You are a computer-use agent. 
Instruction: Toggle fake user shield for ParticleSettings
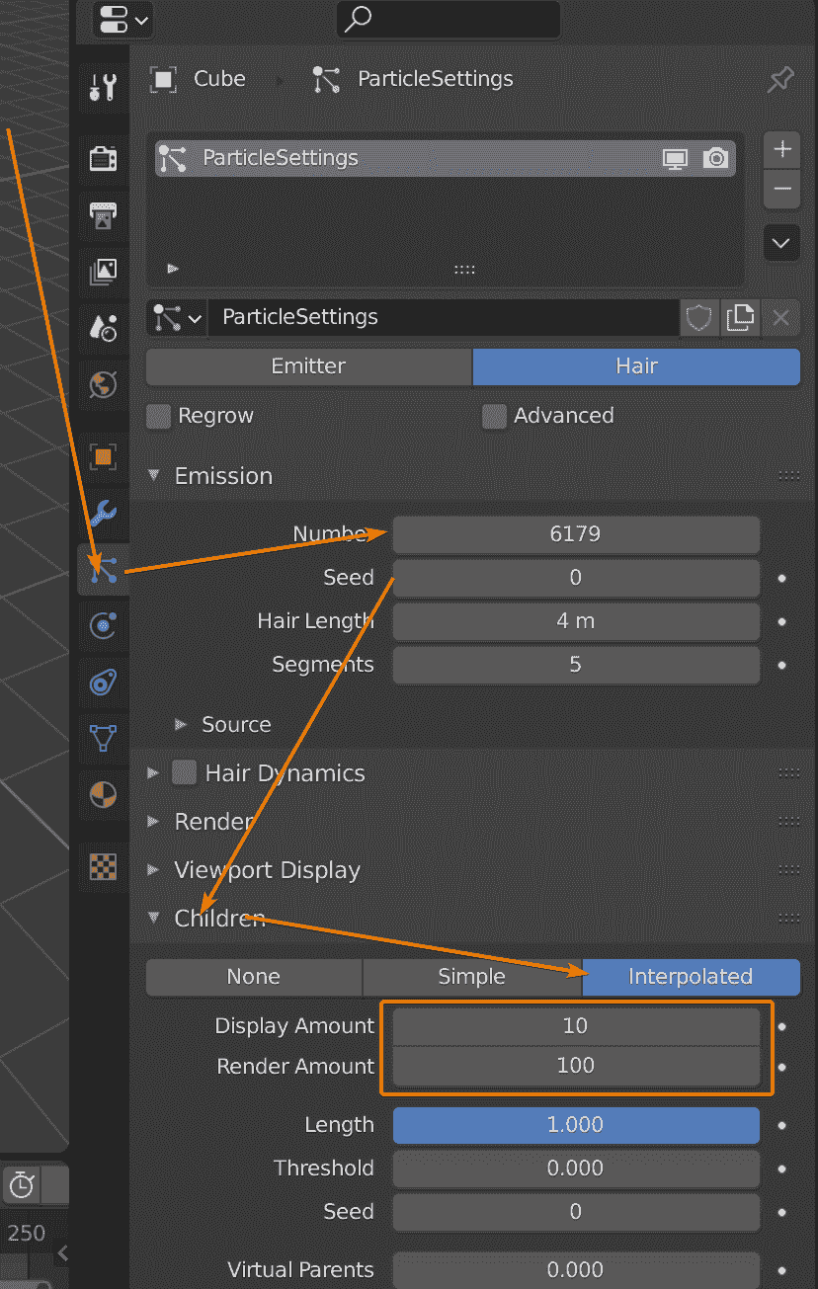pos(699,317)
